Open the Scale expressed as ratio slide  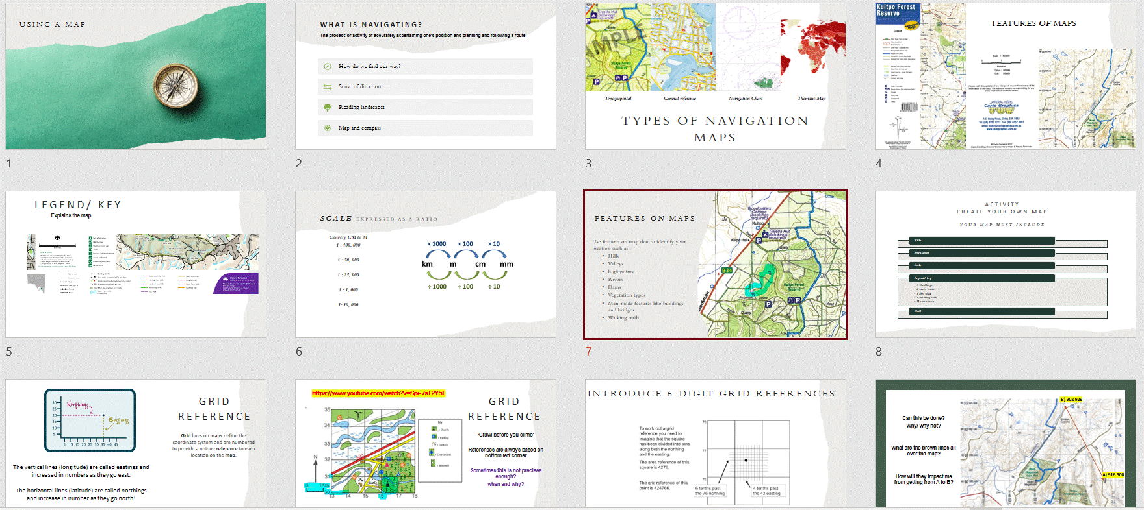[426, 264]
